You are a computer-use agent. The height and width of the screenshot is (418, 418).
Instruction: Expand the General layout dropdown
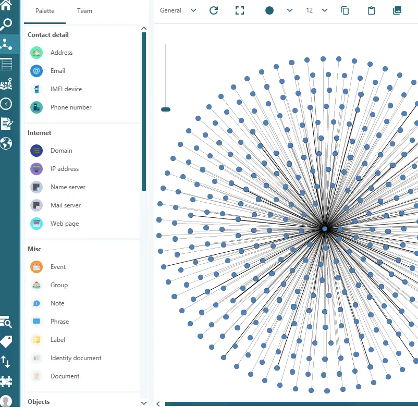[x=178, y=10]
